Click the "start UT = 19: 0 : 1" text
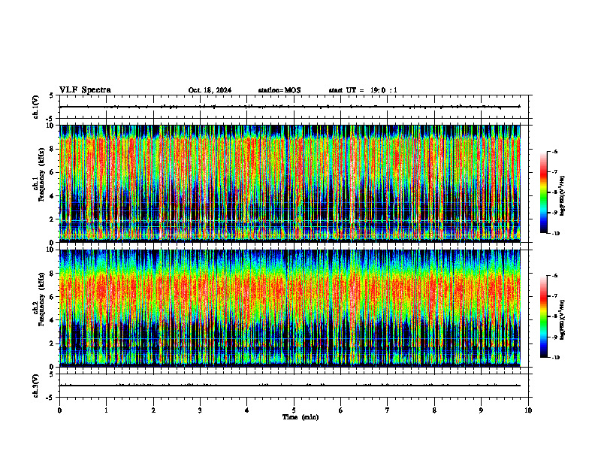 [363, 90]
